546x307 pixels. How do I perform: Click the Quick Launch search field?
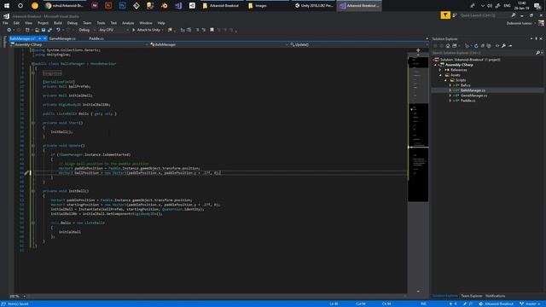487,15
